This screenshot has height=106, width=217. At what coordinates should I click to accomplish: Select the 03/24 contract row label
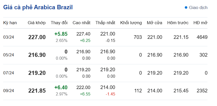pos(9,37)
